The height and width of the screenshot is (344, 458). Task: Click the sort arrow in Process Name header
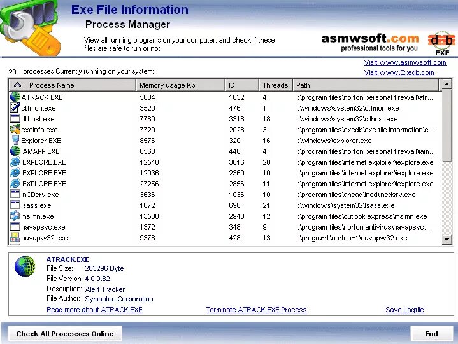(18, 85)
